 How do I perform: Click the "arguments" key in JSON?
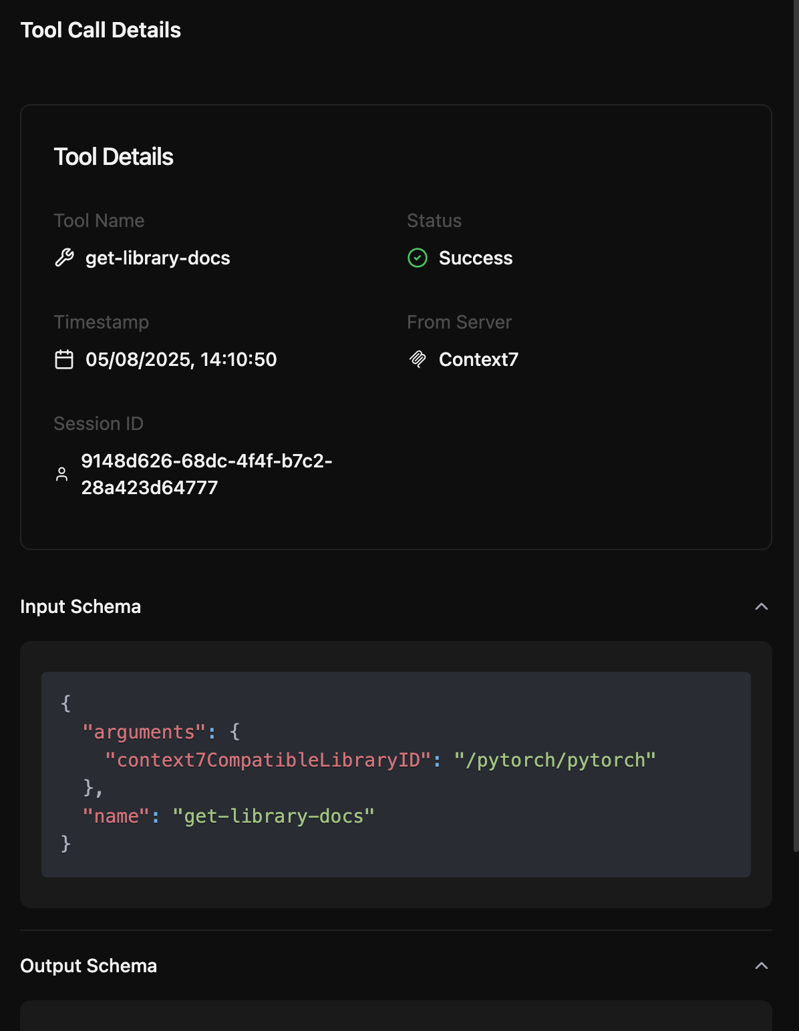pyautogui.click(x=144, y=732)
